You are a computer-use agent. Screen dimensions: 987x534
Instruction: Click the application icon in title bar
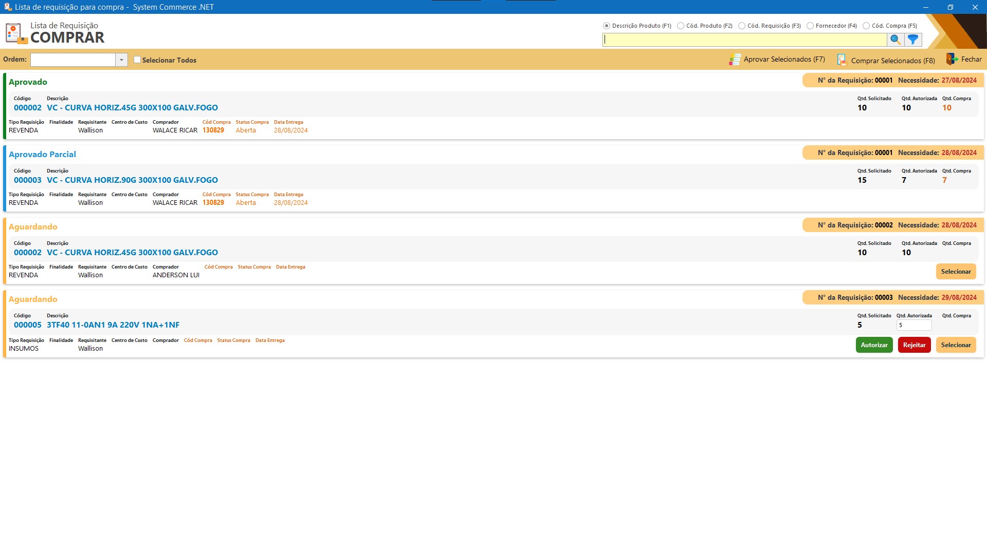[x=8, y=7]
